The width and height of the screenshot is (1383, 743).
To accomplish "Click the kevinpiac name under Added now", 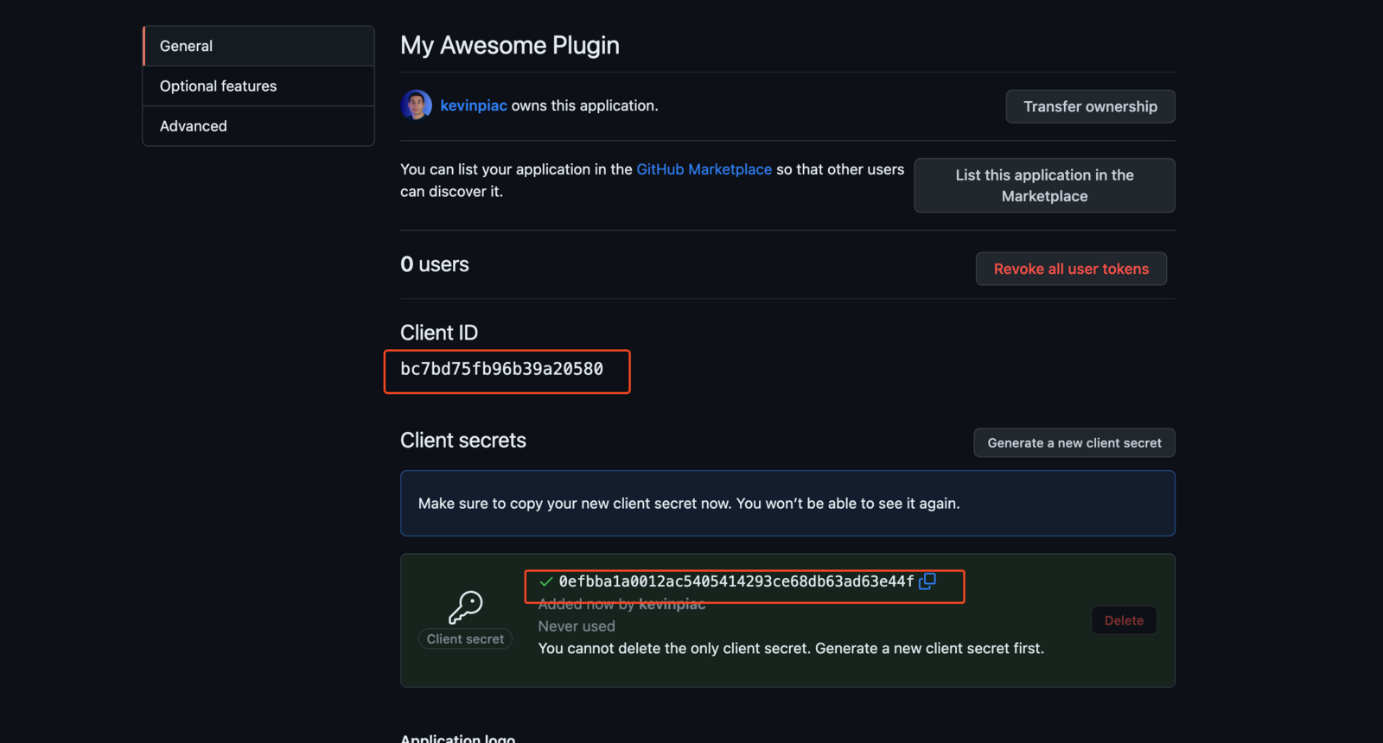I will tap(672, 604).
